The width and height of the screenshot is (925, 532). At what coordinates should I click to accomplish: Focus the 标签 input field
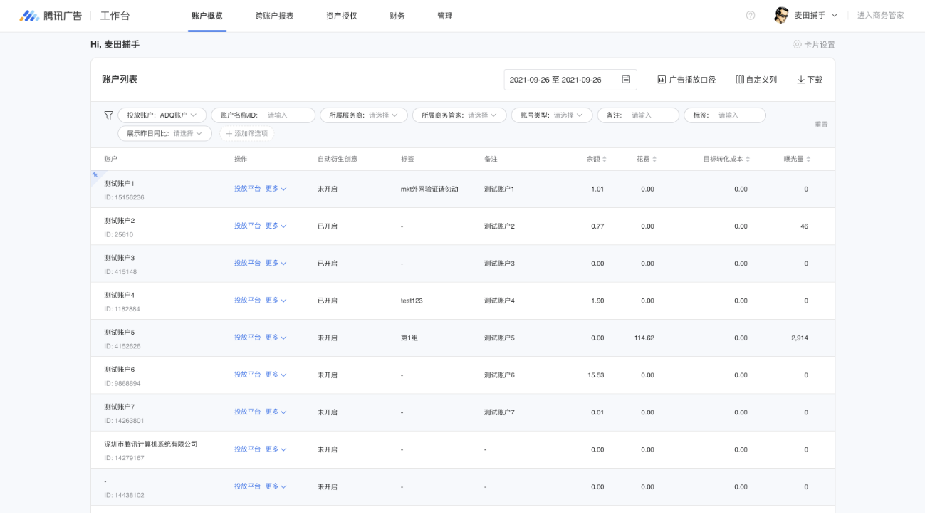[725, 115]
